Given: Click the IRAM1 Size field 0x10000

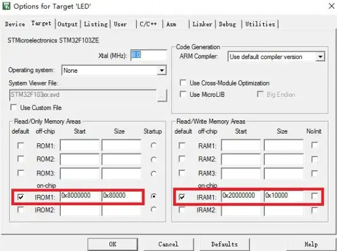Looking at the screenshot, I should (x=284, y=196).
